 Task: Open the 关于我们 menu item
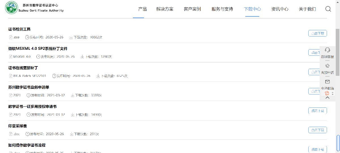point(307,9)
